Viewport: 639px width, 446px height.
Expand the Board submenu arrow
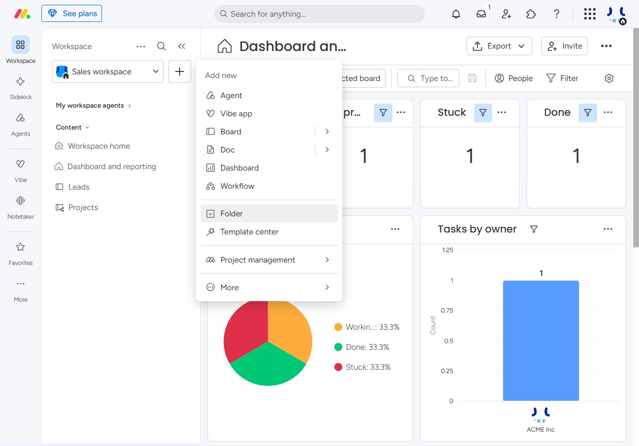click(x=327, y=132)
